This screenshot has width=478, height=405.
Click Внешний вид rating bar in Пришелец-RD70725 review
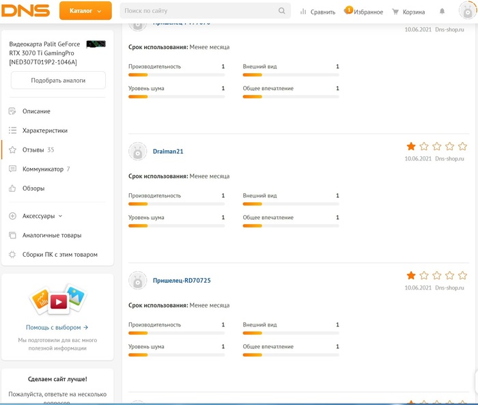tap(291, 333)
